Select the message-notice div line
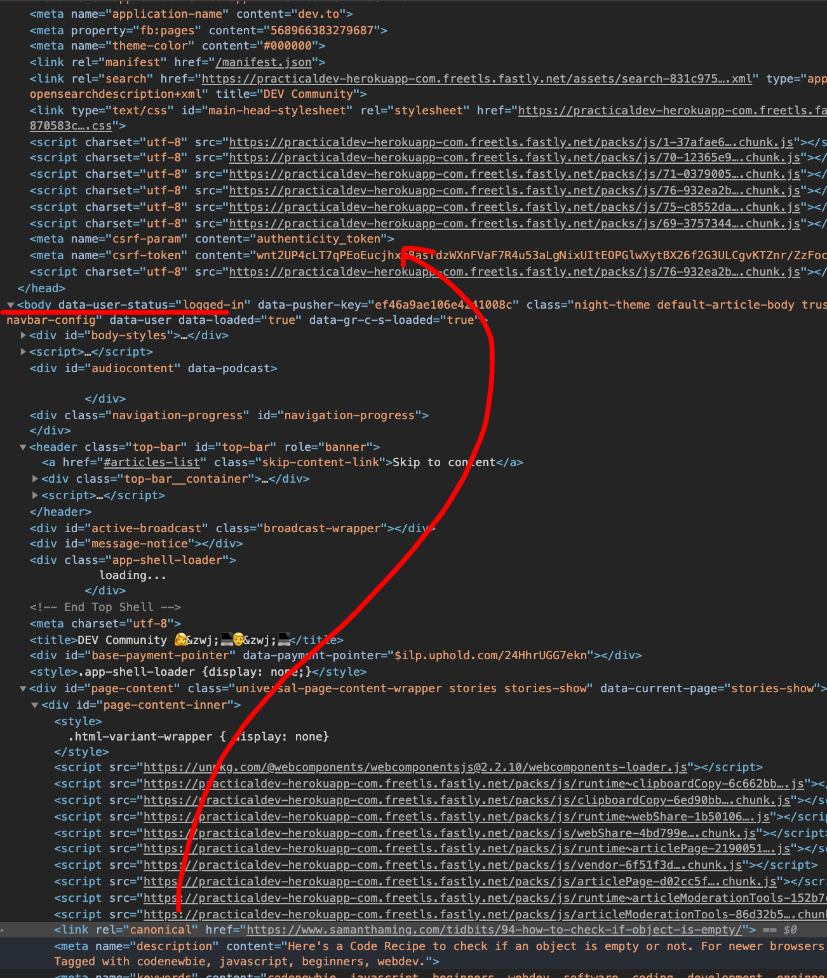 [136, 544]
